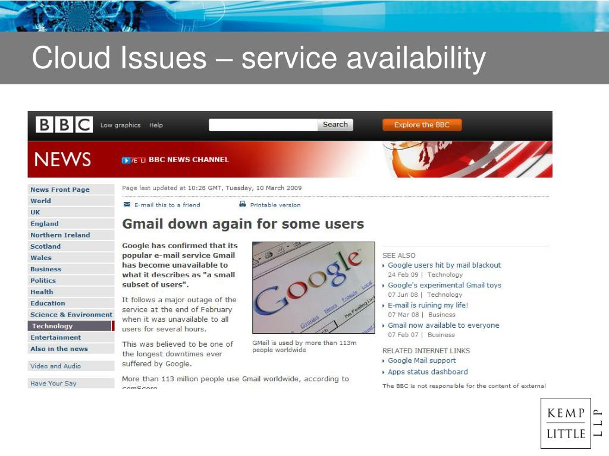Image resolution: width=609 pixels, height=456 pixels.
Task: Click the Search button
Action: (x=335, y=125)
